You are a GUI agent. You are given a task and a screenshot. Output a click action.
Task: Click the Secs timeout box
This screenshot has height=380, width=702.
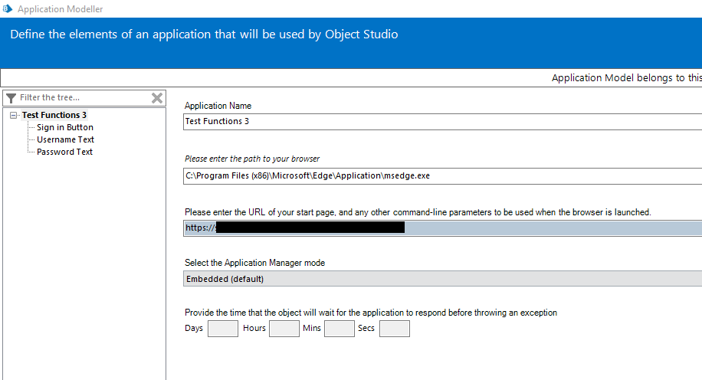395,329
